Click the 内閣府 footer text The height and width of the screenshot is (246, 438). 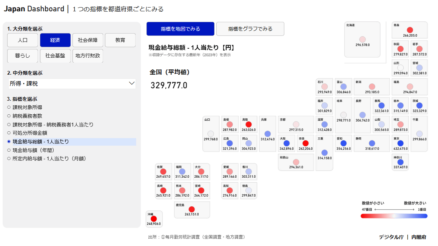point(419,237)
